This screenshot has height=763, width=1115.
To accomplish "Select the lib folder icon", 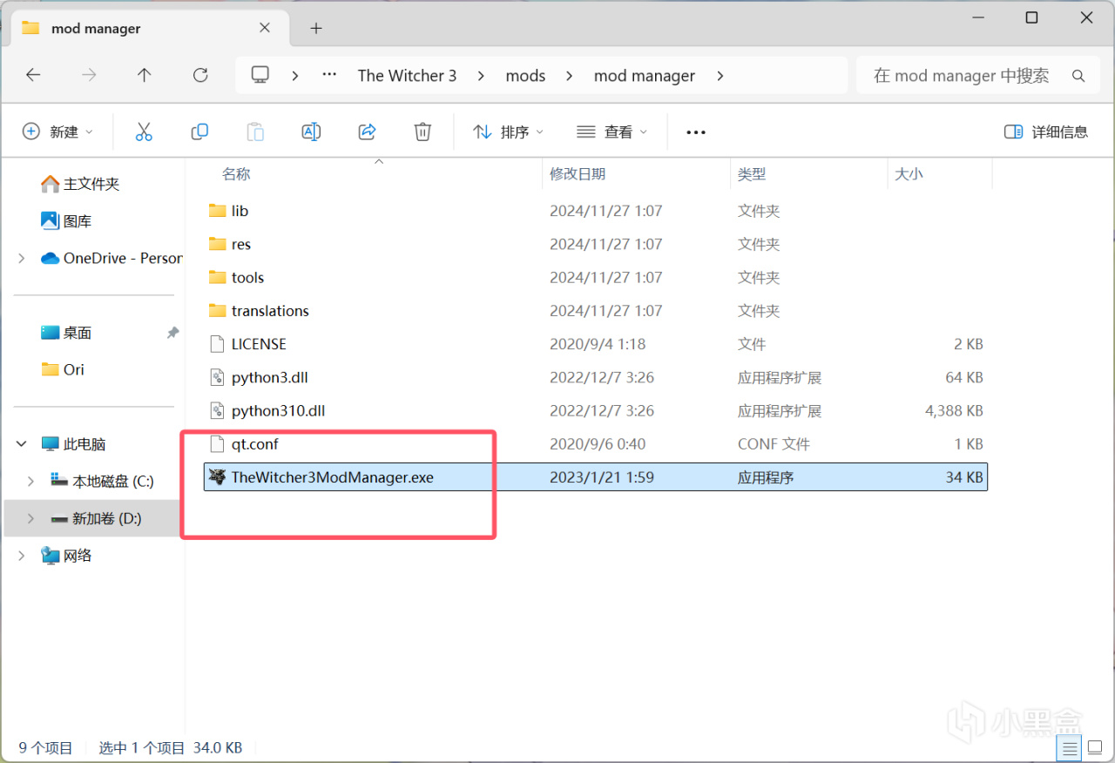I will pyautogui.click(x=218, y=211).
